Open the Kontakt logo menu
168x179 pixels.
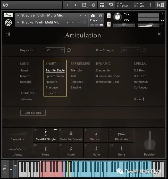click(5, 5)
